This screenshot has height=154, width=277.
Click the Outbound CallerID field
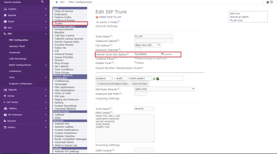(154, 41)
